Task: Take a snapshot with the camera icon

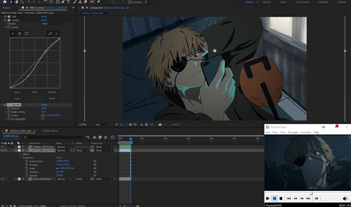Action: [160, 124]
